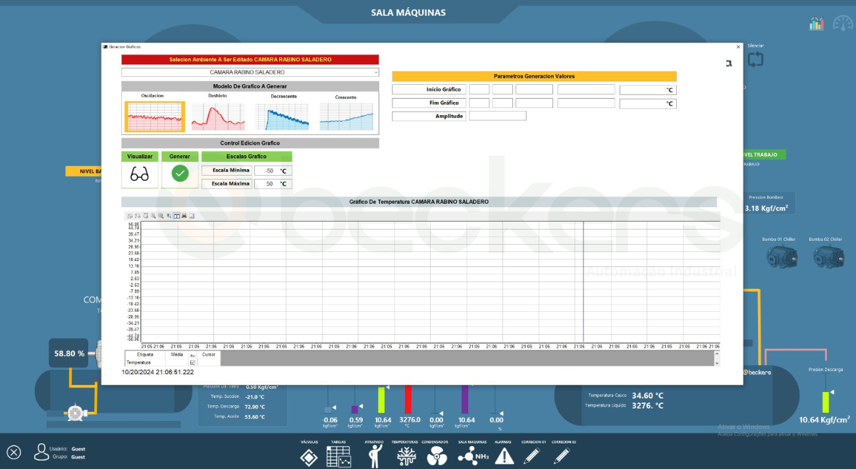The height and width of the screenshot is (469, 856).
Task: Select the Oscilacion chart model thumbnail
Action: 155,116
